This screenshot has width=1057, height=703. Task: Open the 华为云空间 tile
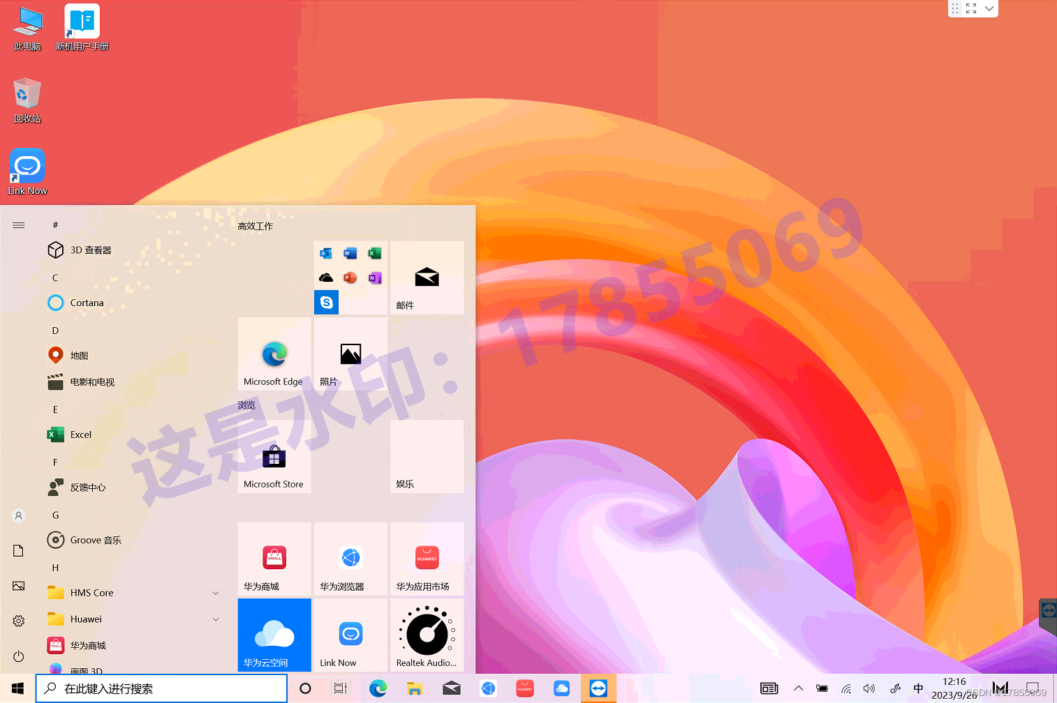[274, 635]
